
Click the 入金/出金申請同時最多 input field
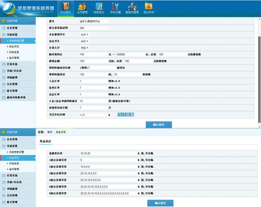pyautogui.click(x=94, y=101)
